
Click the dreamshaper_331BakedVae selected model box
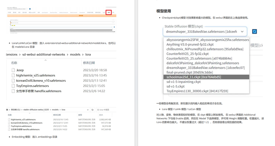coord(205,32)
